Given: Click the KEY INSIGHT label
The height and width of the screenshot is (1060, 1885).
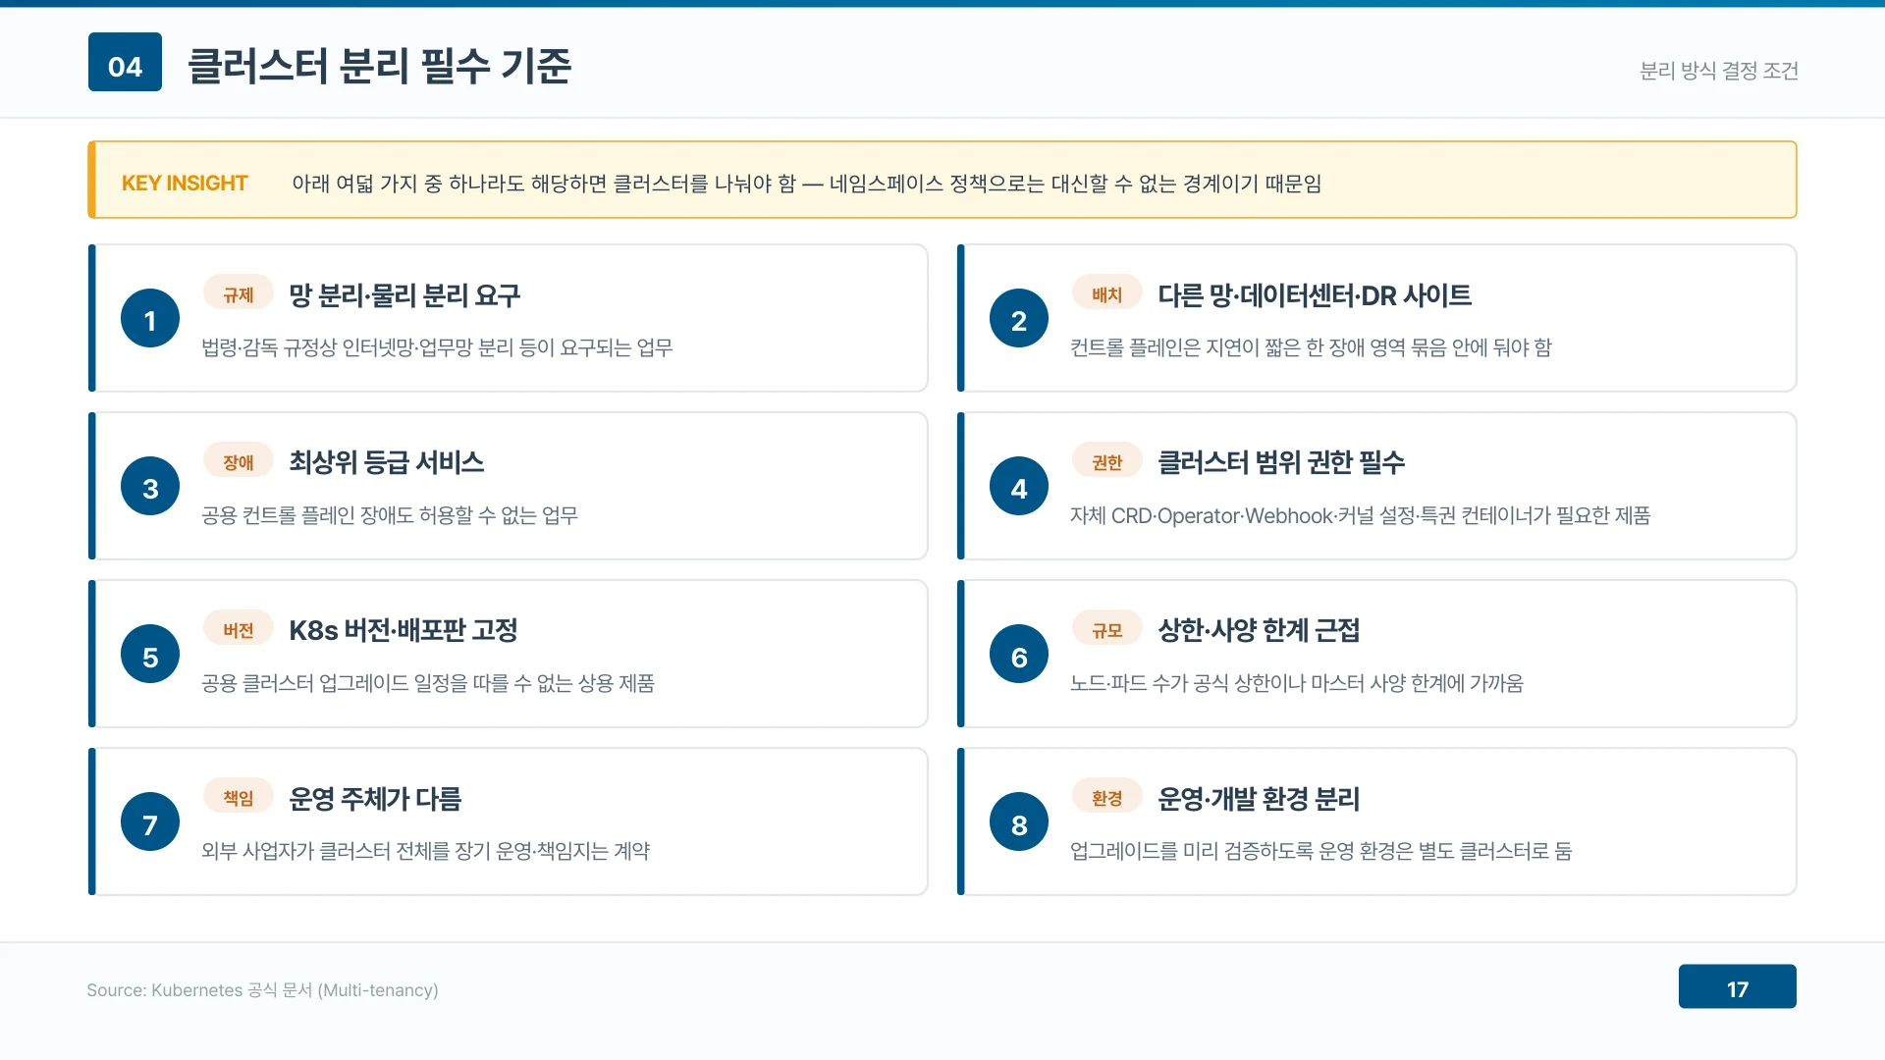Looking at the screenshot, I should 185,184.
